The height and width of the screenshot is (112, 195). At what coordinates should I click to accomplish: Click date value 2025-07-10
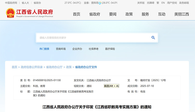(147, 86)
